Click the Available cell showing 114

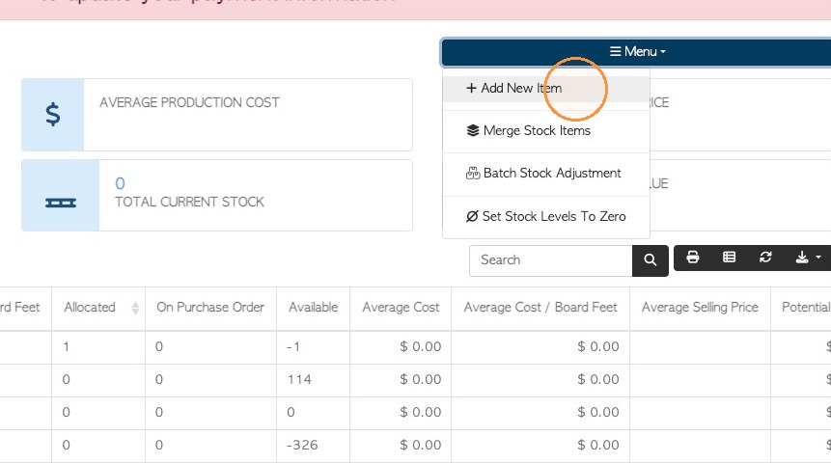point(314,380)
